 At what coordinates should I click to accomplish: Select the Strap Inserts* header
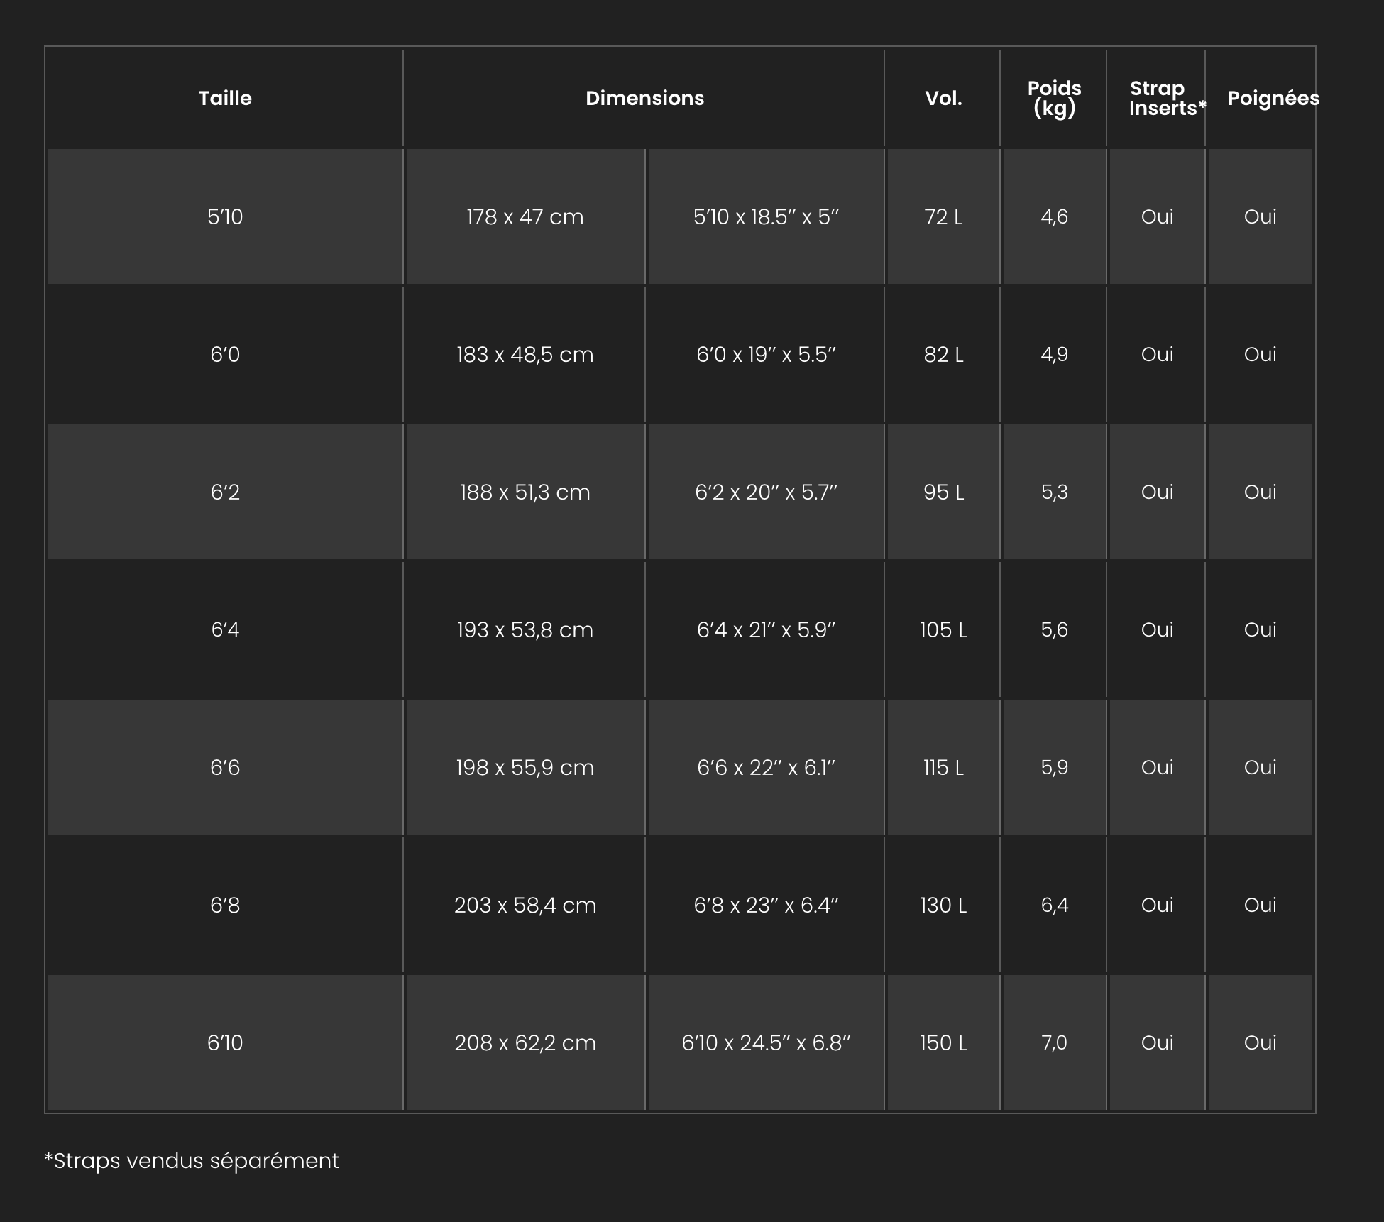pos(1157,98)
